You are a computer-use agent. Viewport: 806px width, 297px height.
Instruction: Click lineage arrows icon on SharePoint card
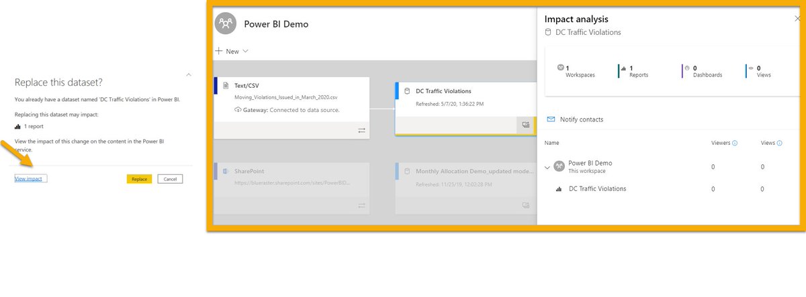[361, 205]
